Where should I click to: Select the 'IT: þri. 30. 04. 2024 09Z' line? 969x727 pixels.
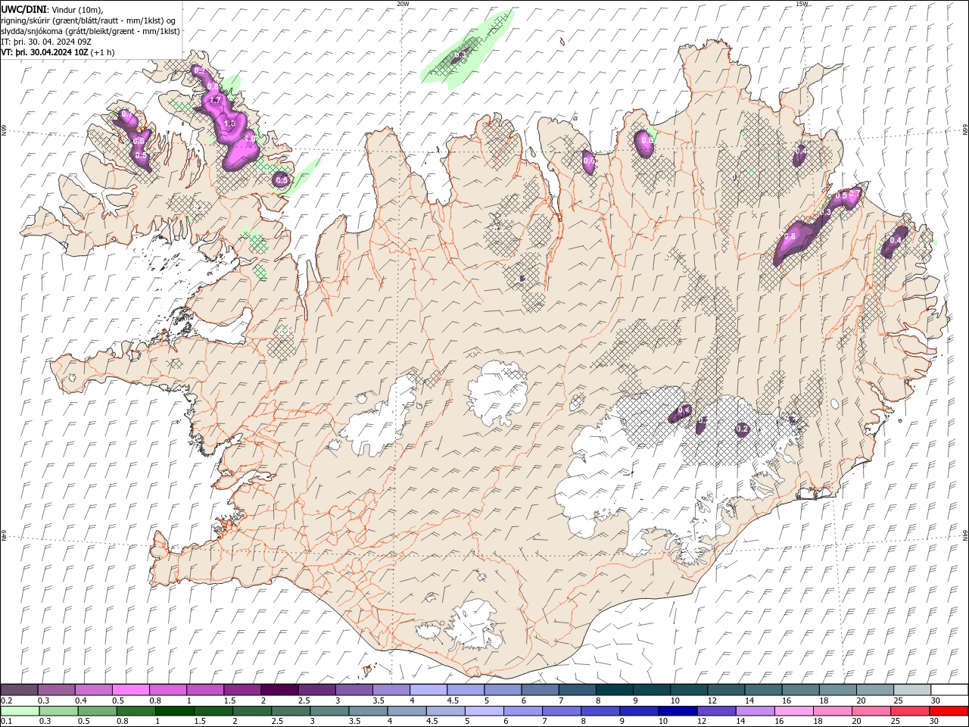point(47,42)
